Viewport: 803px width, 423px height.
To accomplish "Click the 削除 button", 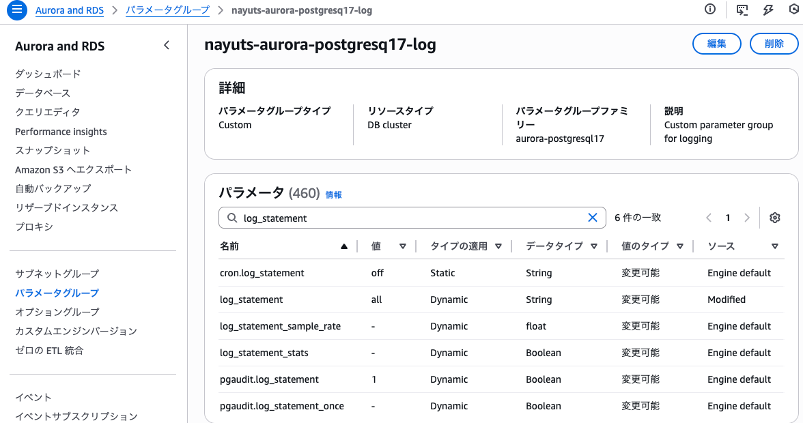I will click(774, 44).
